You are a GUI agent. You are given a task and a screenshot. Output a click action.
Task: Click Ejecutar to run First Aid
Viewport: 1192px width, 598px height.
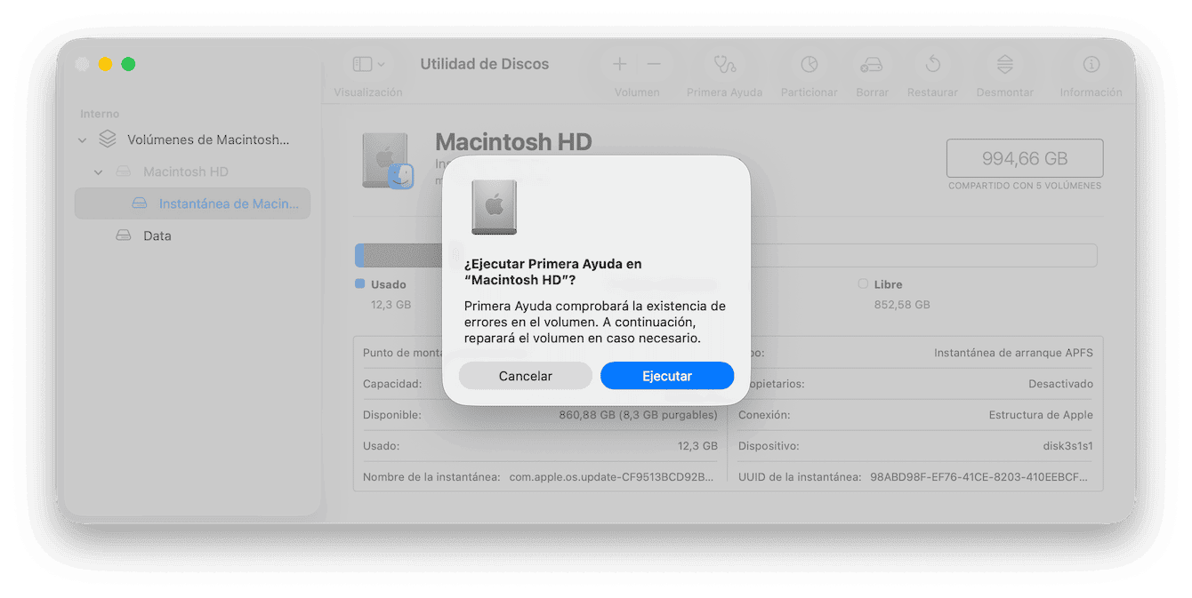pyautogui.click(x=667, y=375)
